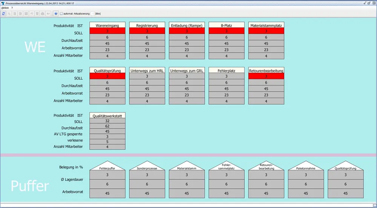Click the Fehlersammelplatz buffer house roof
The width and height of the screenshot is (377, 208).
point(227,166)
